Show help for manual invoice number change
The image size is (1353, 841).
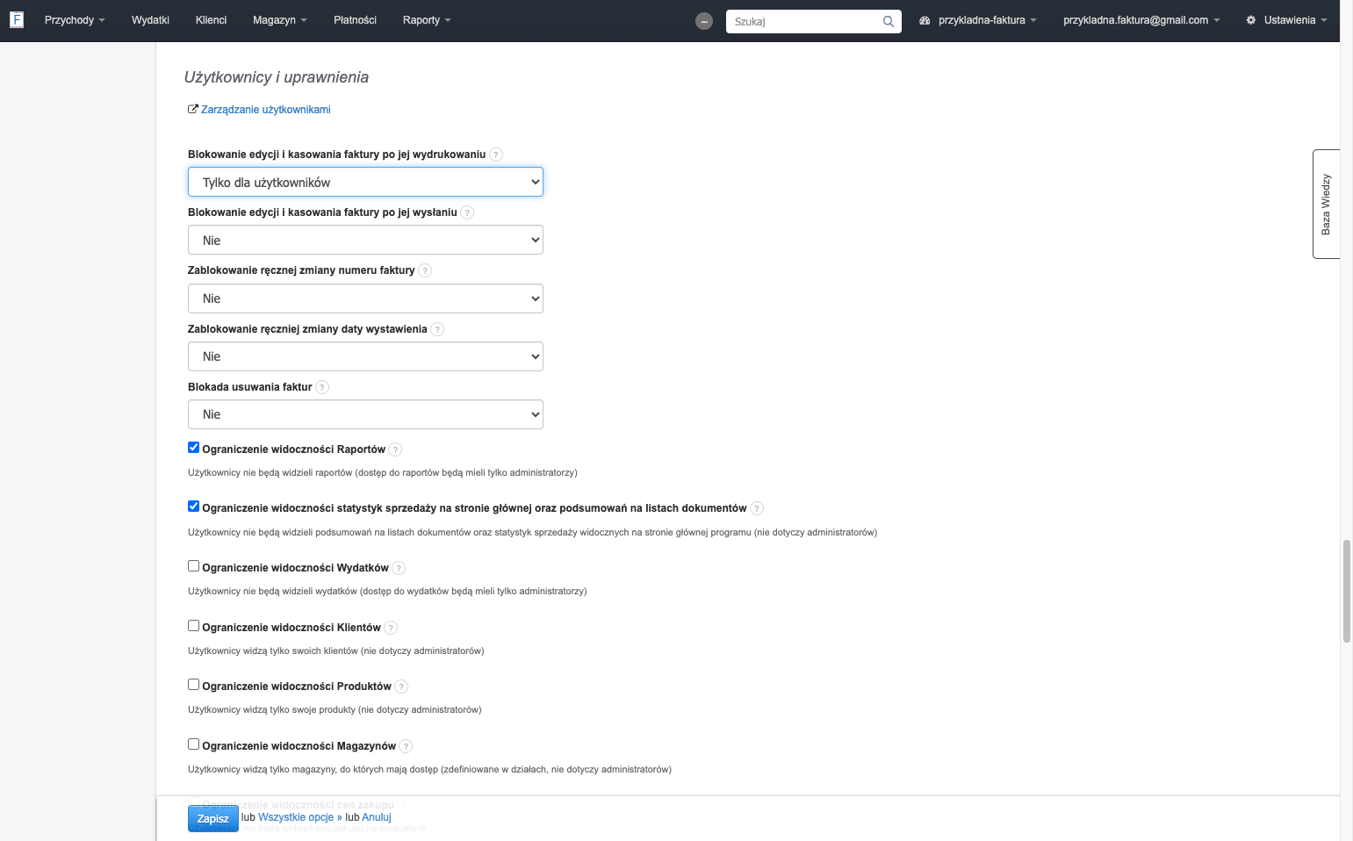pos(425,270)
